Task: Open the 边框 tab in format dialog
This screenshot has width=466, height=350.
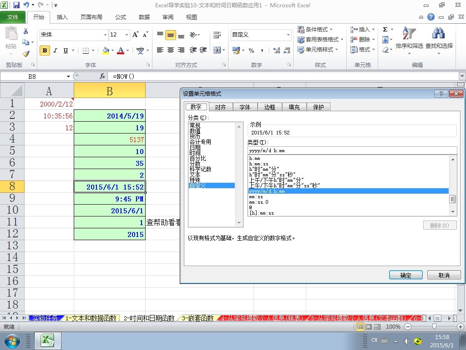Action: [x=269, y=107]
